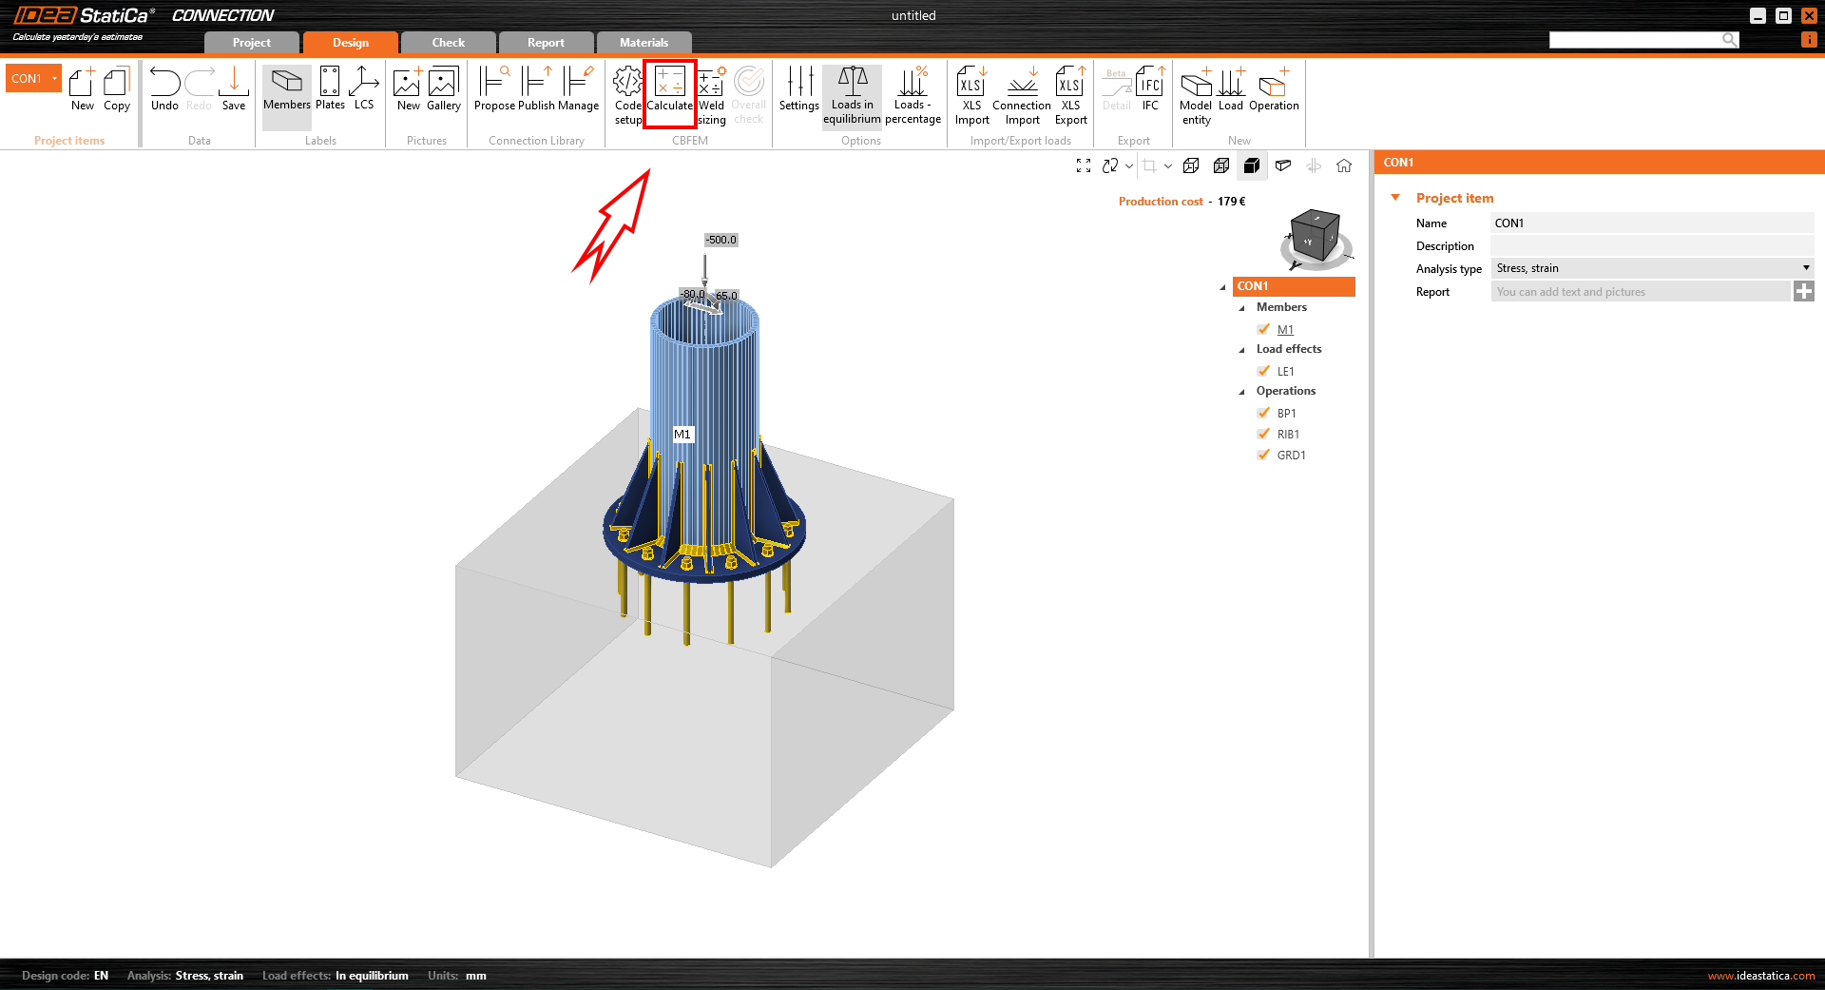Click the plus button beside Report field
The width and height of the screenshot is (1825, 990).
[1803, 292]
